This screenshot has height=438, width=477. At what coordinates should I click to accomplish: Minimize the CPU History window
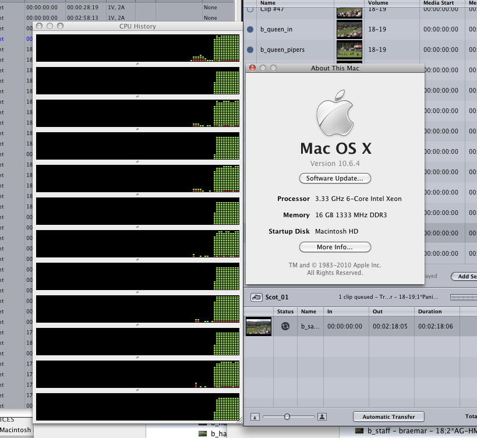click(50, 26)
